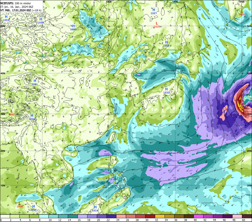Click the dark teal 14–16 legend swatch
Viewport: 252px width, 222px height.
click(73, 216)
